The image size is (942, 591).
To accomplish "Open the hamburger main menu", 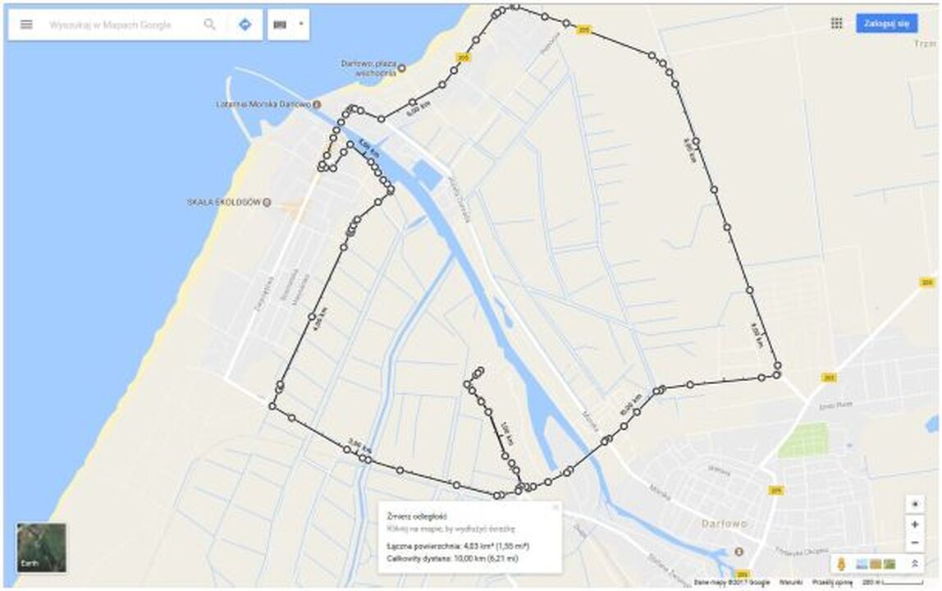I will click(26, 25).
